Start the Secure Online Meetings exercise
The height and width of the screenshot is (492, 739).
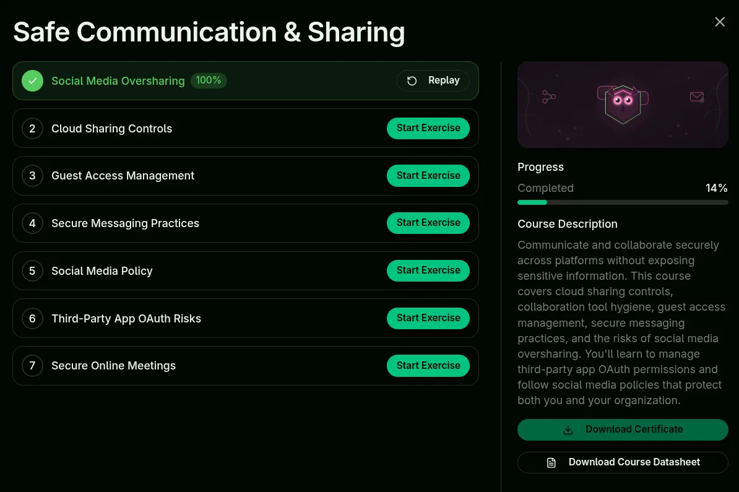[428, 366]
